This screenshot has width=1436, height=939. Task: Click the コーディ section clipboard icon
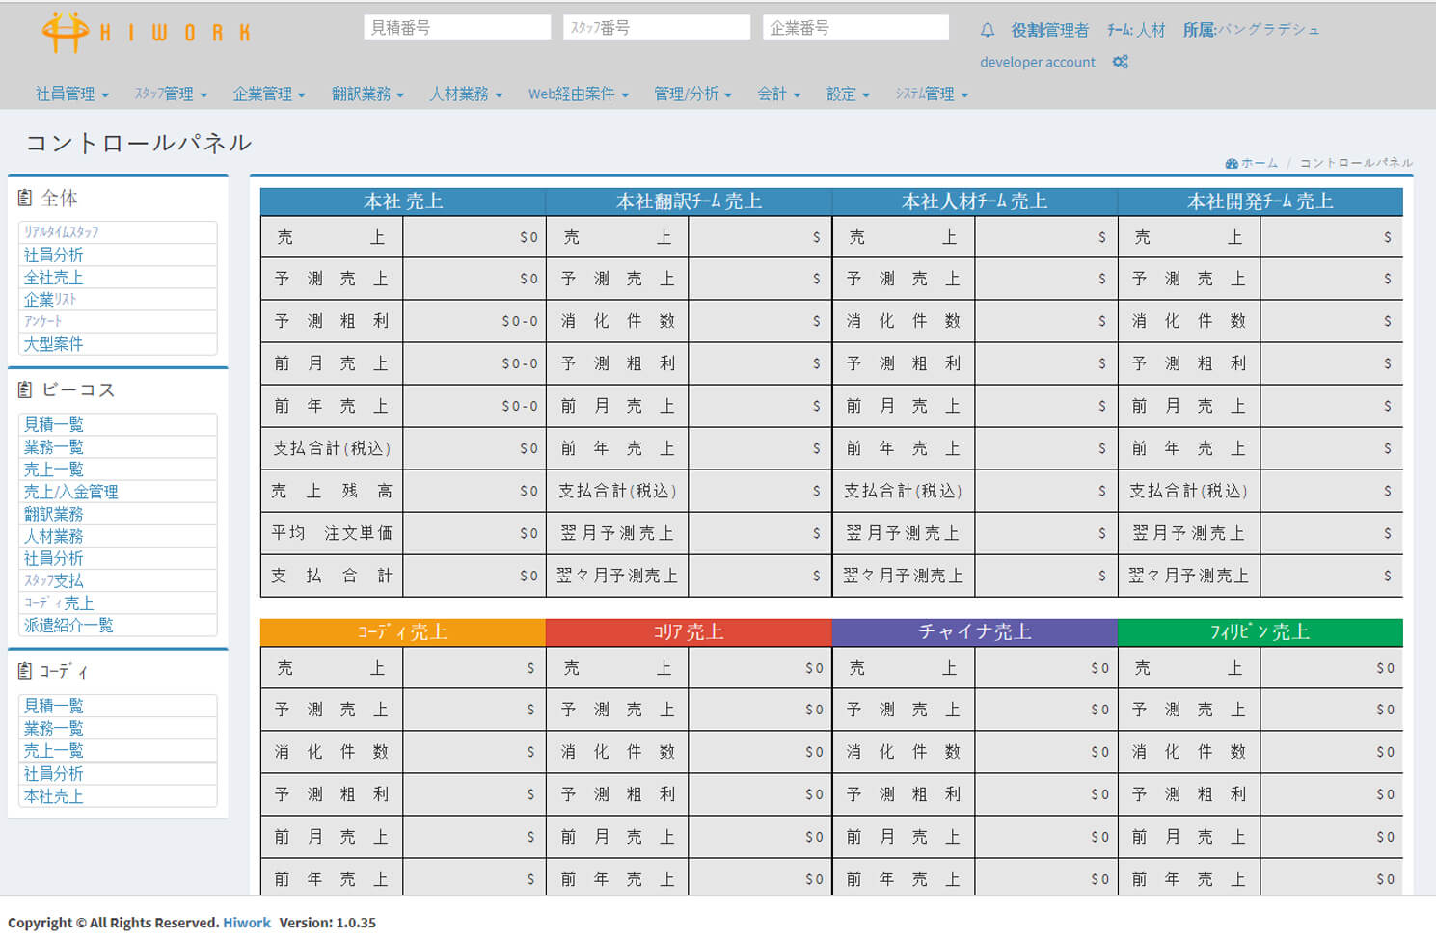(x=25, y=671)
